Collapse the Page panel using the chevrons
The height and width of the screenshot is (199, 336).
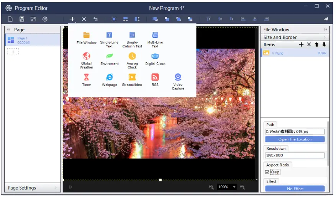pos(9,29)
